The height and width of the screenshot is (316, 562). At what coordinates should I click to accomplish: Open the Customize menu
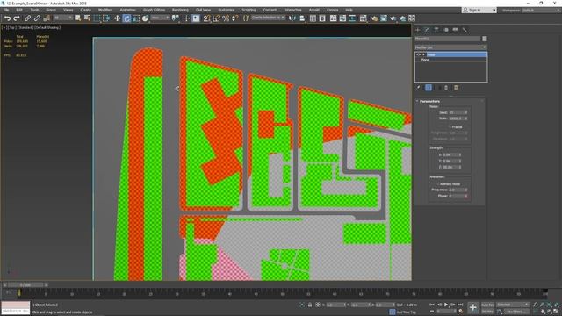pyautogui.click(x=227, y=10)
